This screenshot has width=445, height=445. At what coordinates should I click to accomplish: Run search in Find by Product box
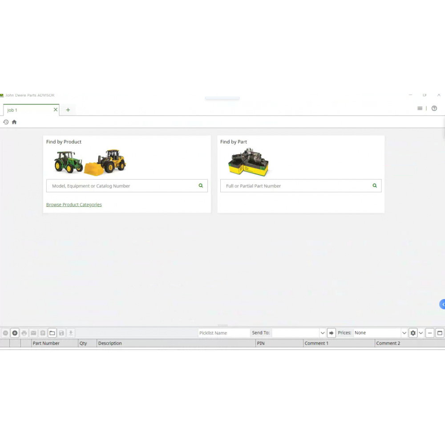(201, 186)
